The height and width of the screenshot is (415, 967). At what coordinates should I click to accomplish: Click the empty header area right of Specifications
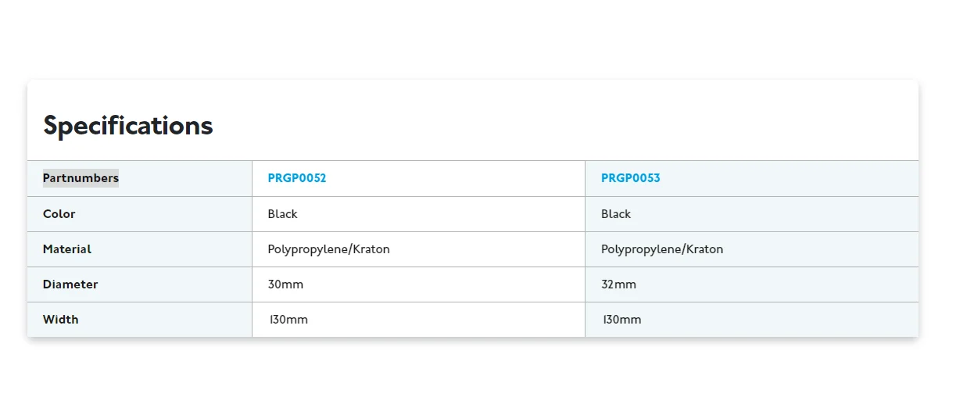(563, 125)
